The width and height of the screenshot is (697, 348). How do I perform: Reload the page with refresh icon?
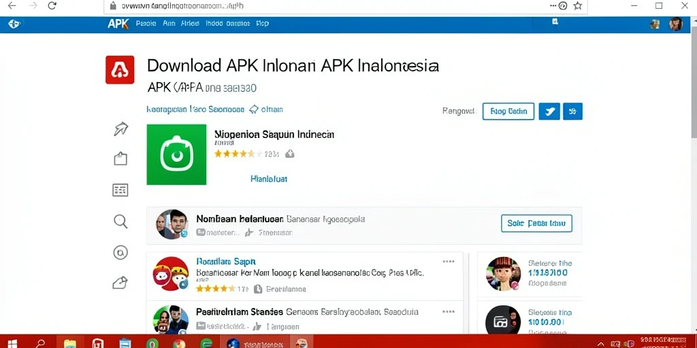tap(52, 5)
